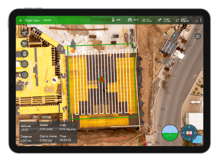Tap the takeoff airplane button

pyautogui.click(x=25, y=33)
